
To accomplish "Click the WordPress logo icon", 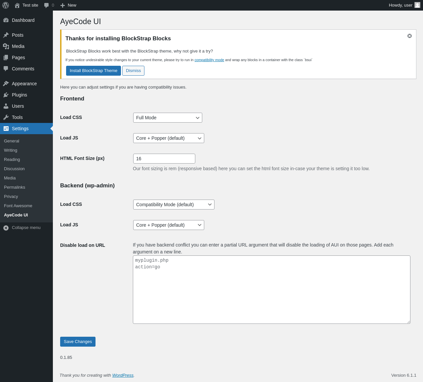I will 6,5.
